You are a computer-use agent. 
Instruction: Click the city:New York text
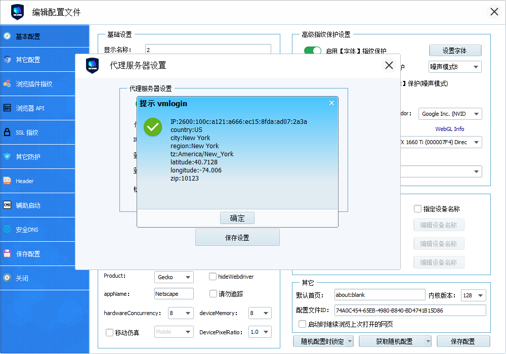190,138
